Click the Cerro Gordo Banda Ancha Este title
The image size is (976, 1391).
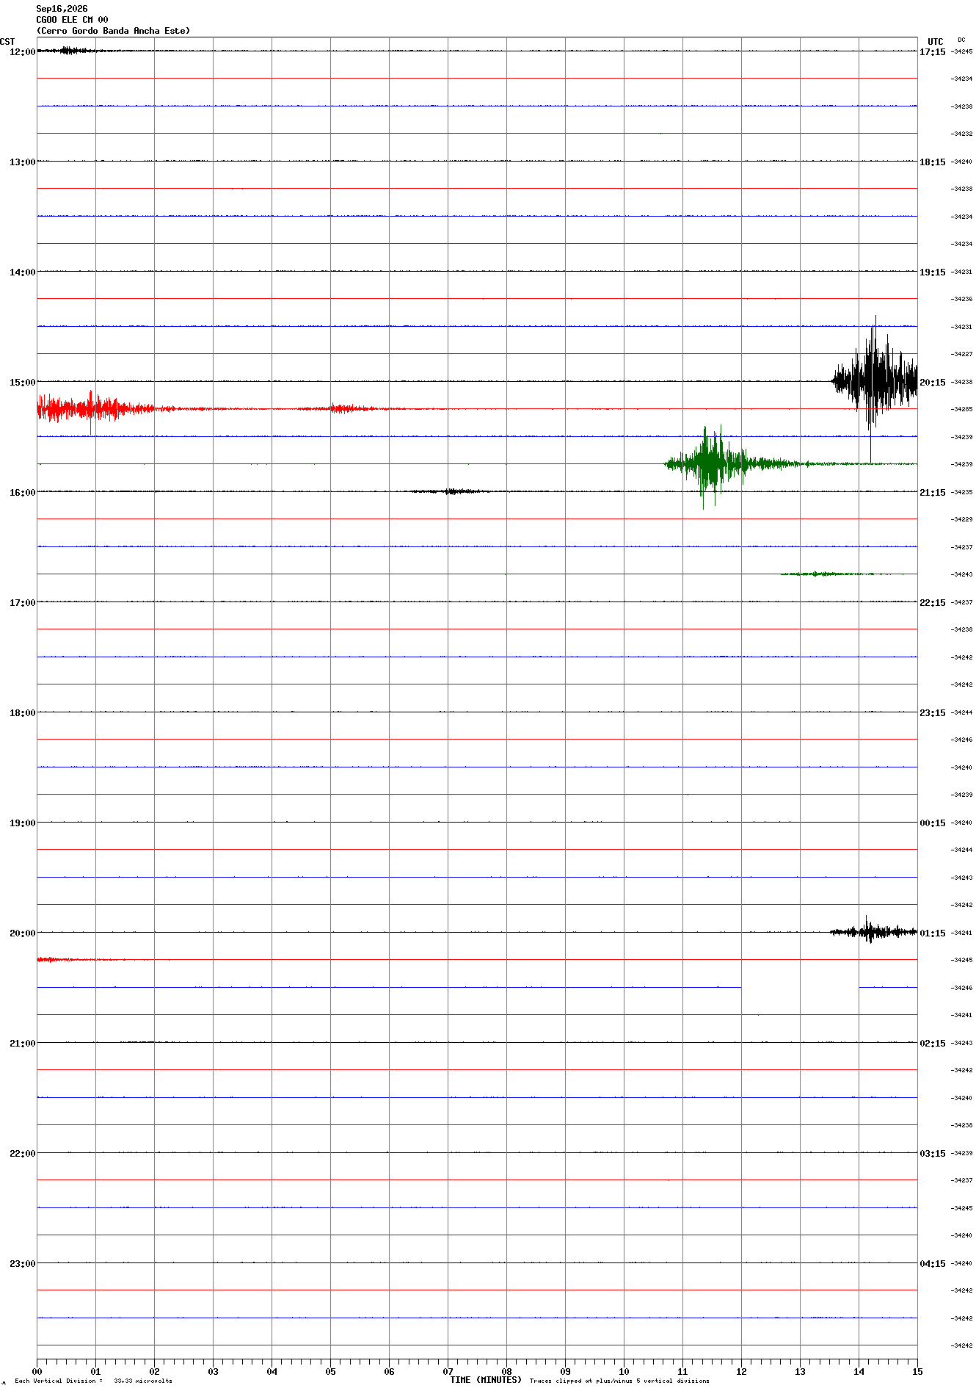[x=113, y=31]
